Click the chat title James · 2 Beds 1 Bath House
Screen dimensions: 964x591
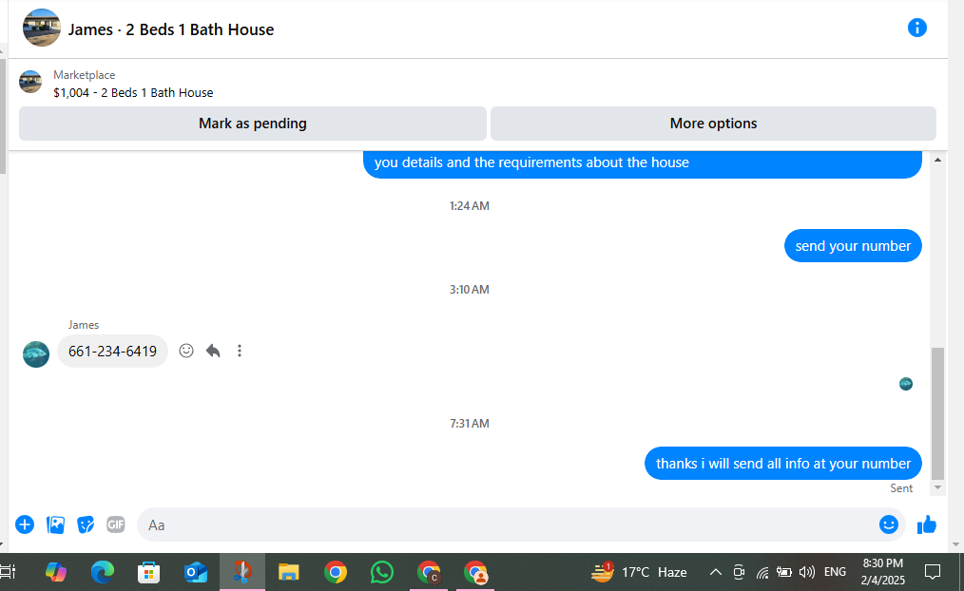[171, 29]
